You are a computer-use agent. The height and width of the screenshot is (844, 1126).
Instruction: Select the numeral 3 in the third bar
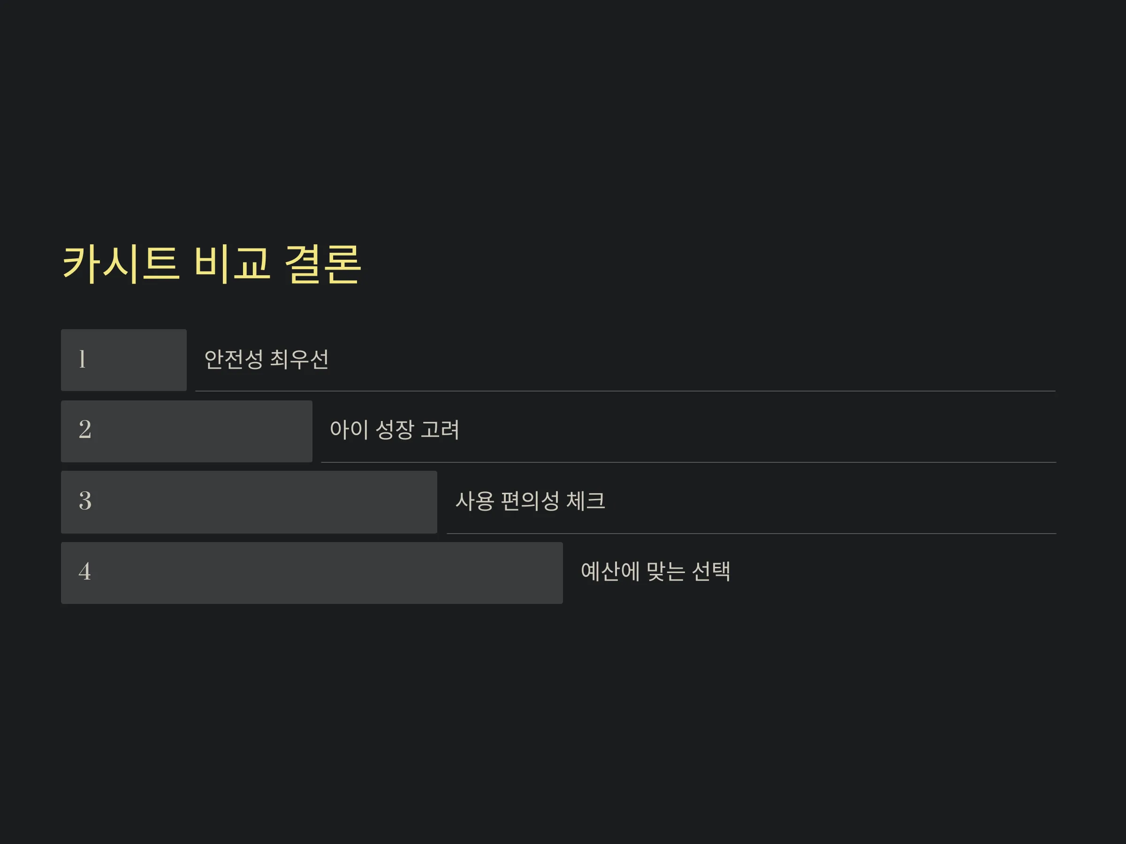pyautogui.click(x=85, y=501)
